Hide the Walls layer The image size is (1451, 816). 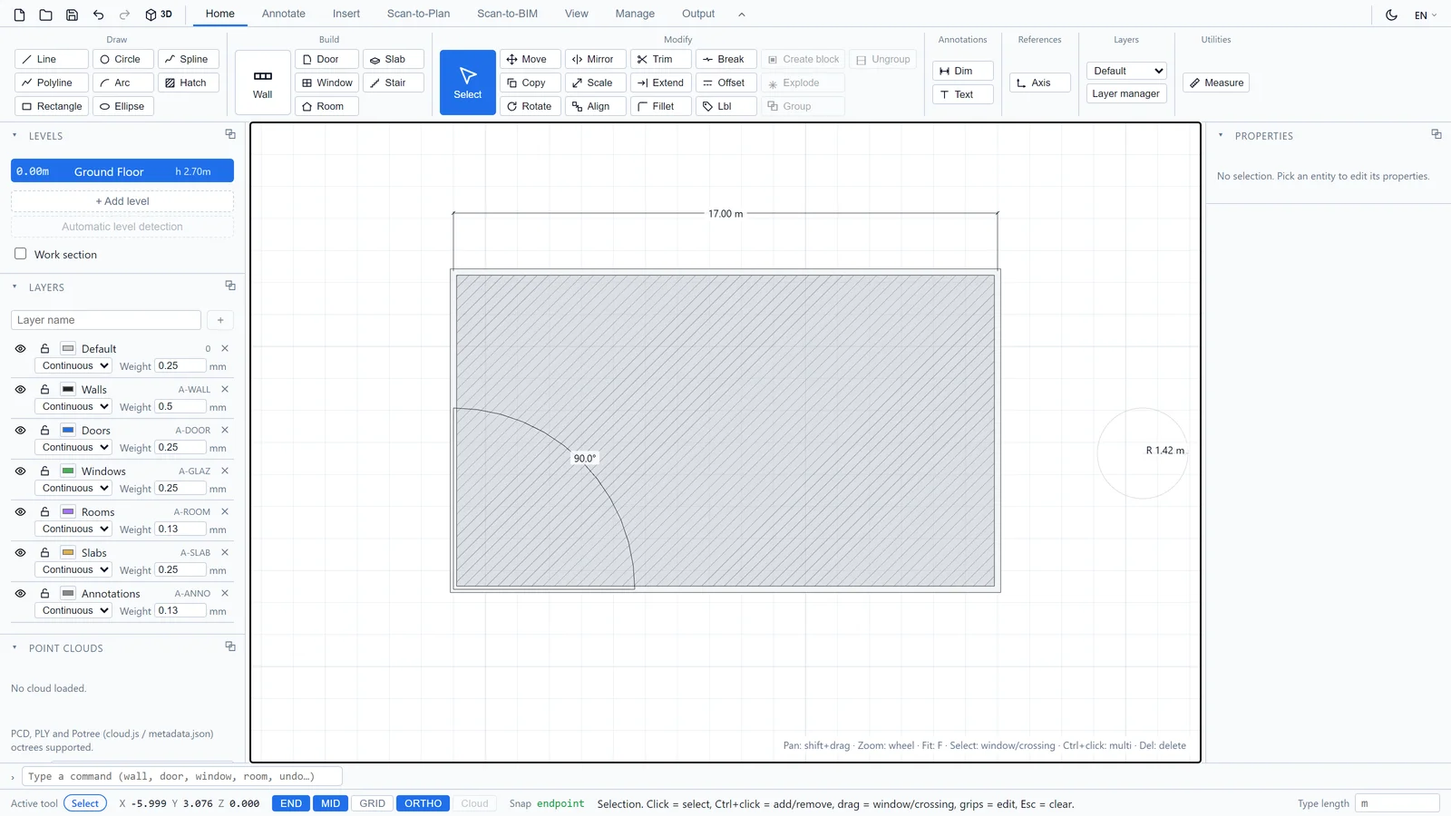[20, 389]
